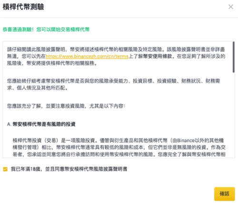Click the line 求、個人情況及其他所匹配
This screenshot has width=238, height=203.
coord(38,88)
